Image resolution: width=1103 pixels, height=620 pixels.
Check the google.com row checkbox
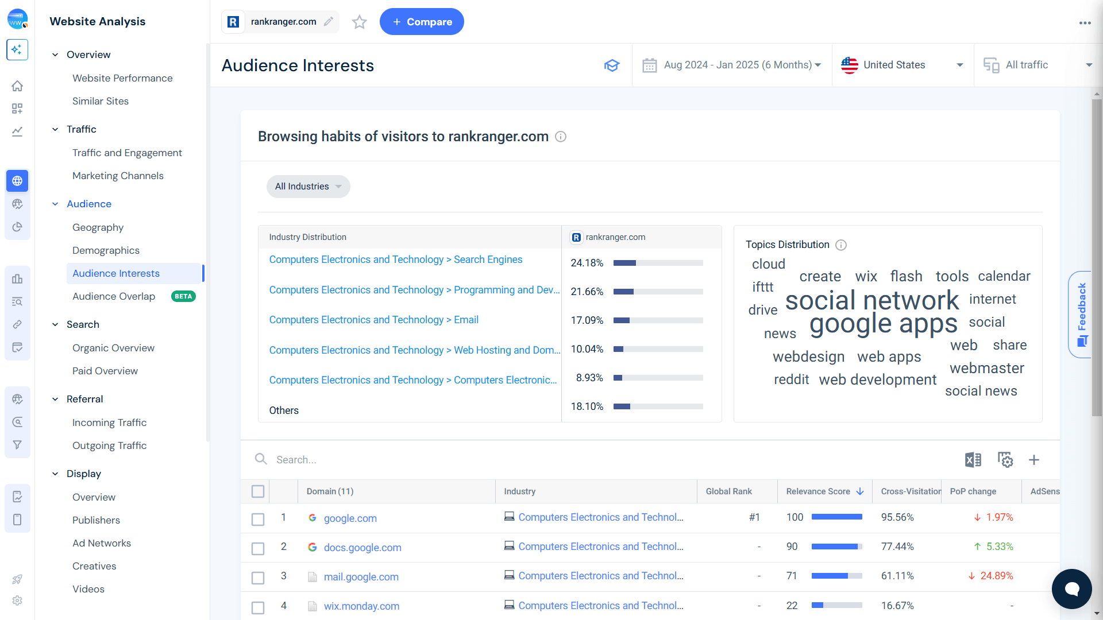[258, 520]
